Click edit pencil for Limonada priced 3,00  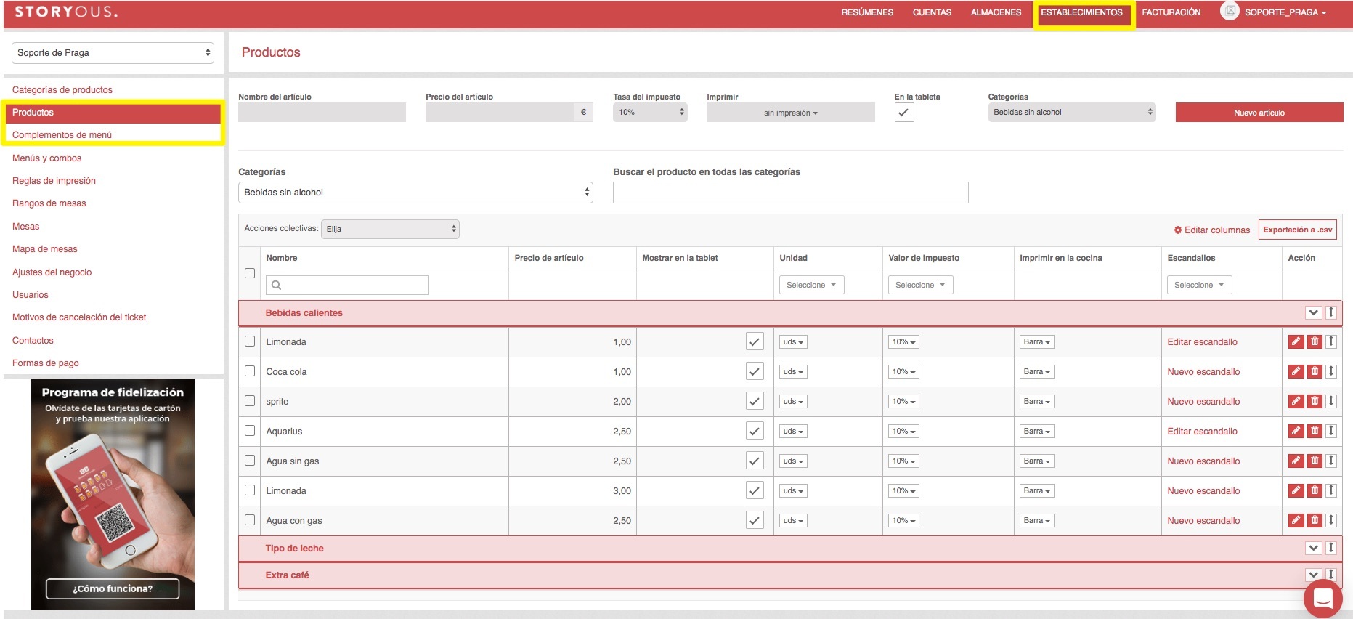pyautogui.click(x=1296, y=490)
